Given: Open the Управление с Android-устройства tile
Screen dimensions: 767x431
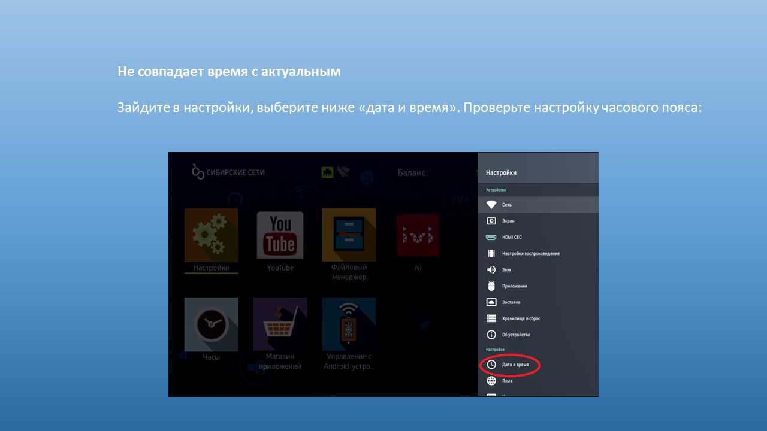Looking at the screenshot, I should pyautogui.click(x=349, y=324).
